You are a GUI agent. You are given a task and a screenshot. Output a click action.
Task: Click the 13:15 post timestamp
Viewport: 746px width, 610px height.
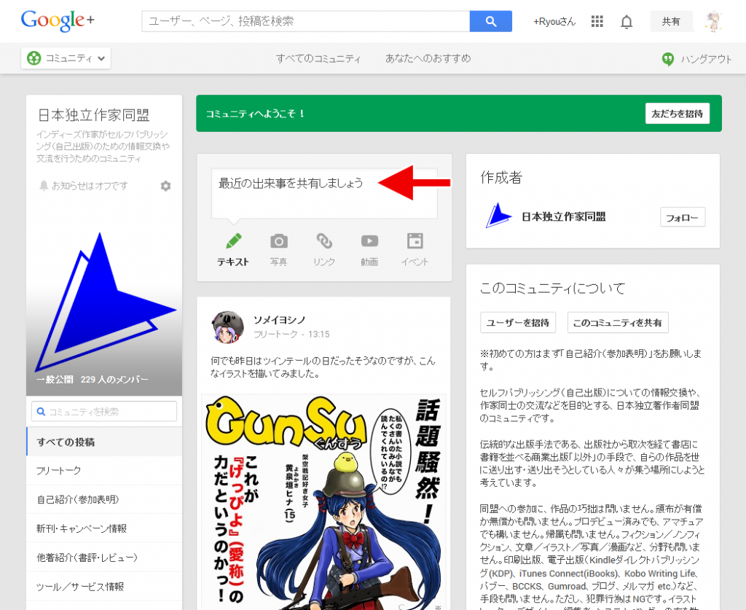[x=319, y=334]
